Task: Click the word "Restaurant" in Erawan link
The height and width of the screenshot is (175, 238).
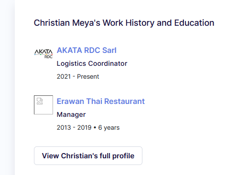Action: coord(124,101)
